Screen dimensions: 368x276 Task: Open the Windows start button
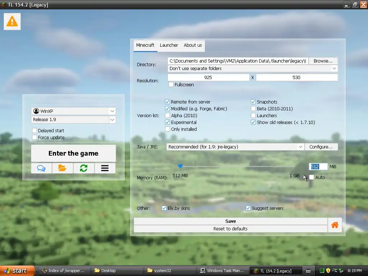click(17, 271)
